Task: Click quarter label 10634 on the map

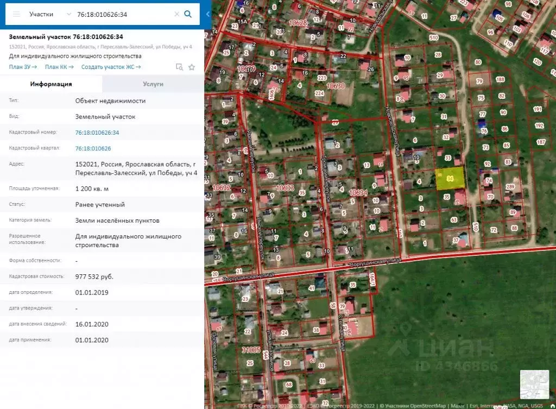Action: point(358,193)
